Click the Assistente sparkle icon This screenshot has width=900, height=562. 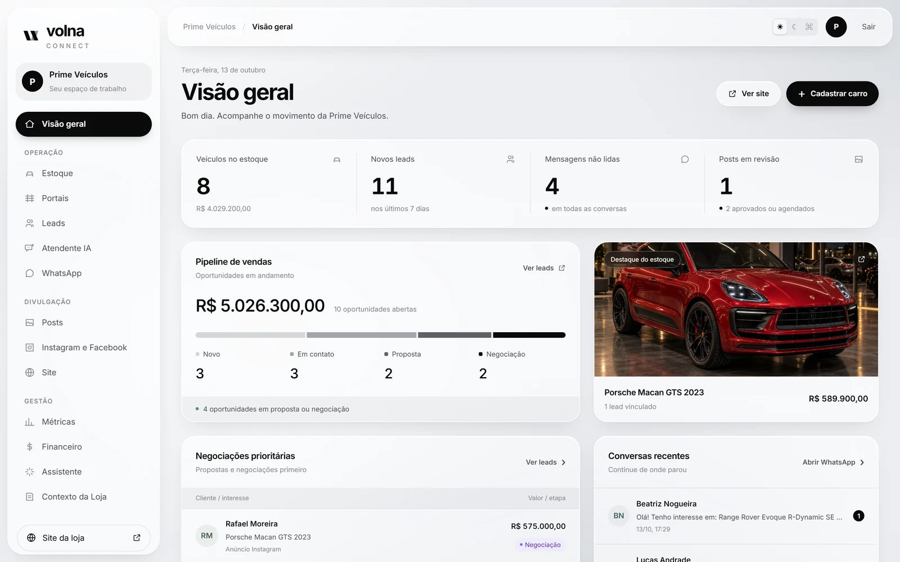[30, 472]
